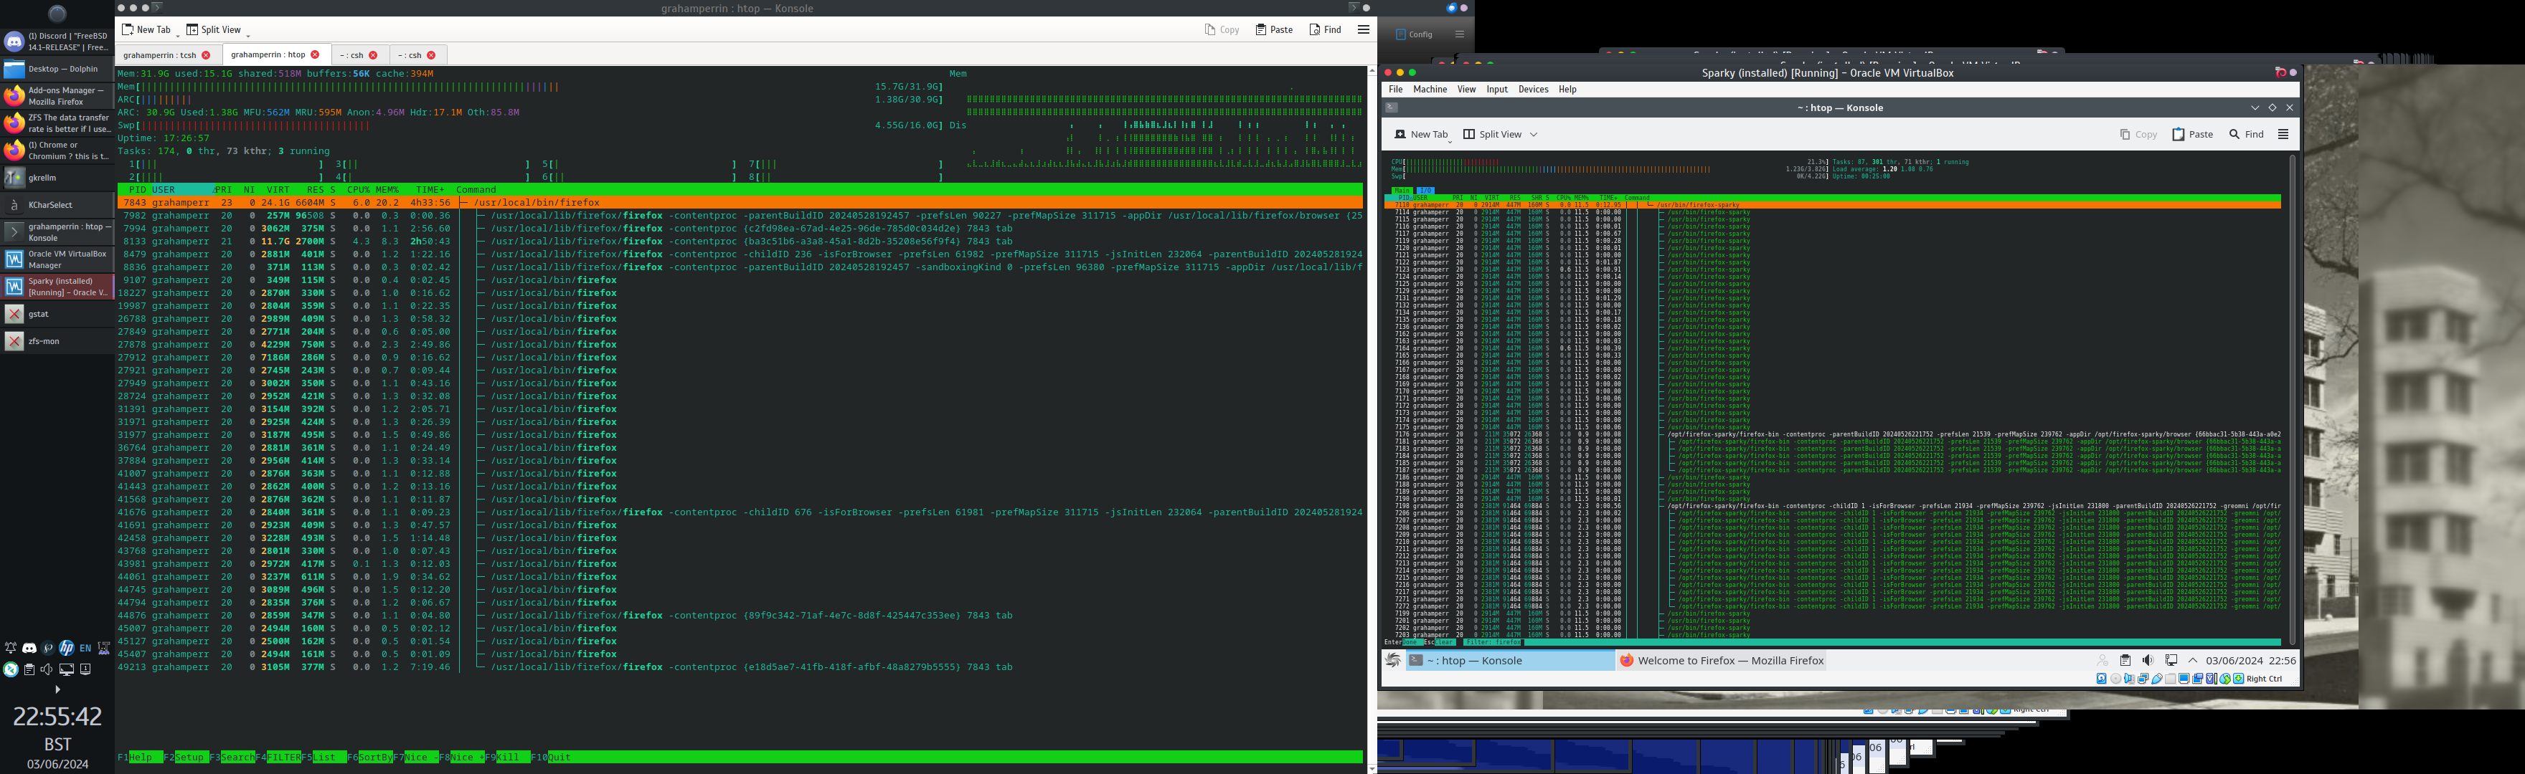The height and width of the screenshot is (774, 2525).
Task: Select the process row with PID 7843
Action: pyautogui.click(x=740, y=203)
